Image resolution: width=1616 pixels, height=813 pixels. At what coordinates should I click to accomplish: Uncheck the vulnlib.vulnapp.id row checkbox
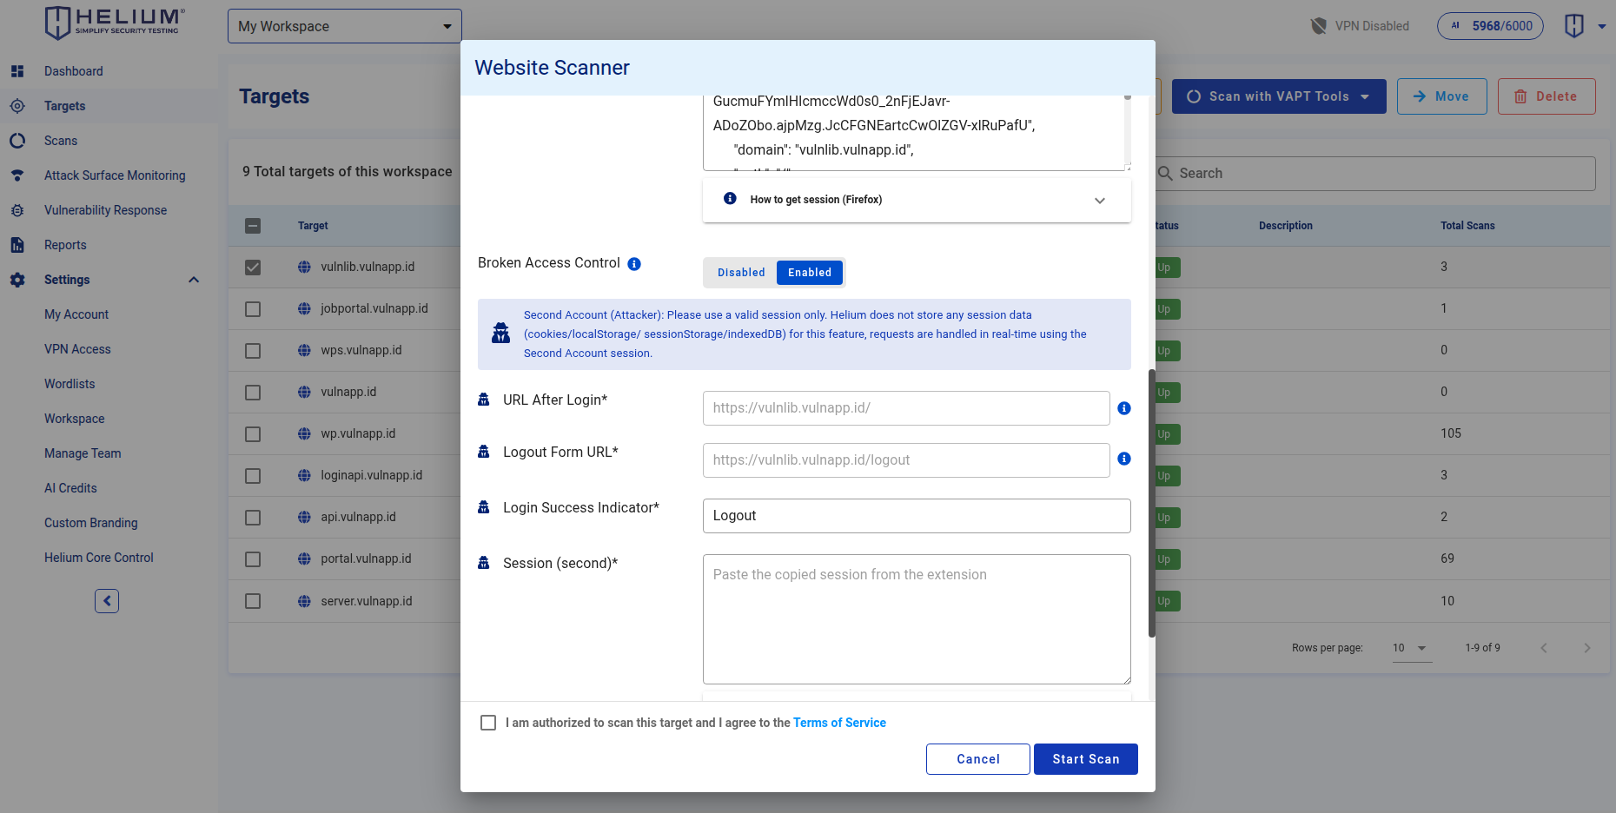tap(253, 268)
